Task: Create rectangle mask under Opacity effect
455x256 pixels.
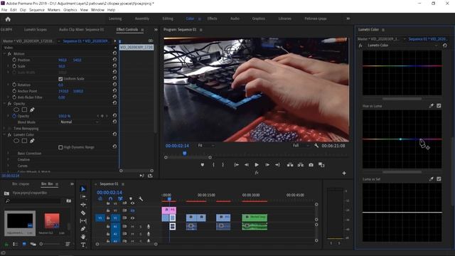Action: pyautogui.click(x=24, y=110)
